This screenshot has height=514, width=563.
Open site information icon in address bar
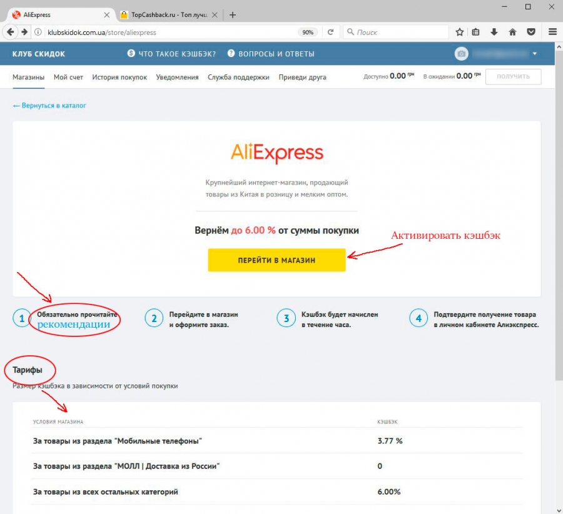pyautogui.click(x=38, y=32)
